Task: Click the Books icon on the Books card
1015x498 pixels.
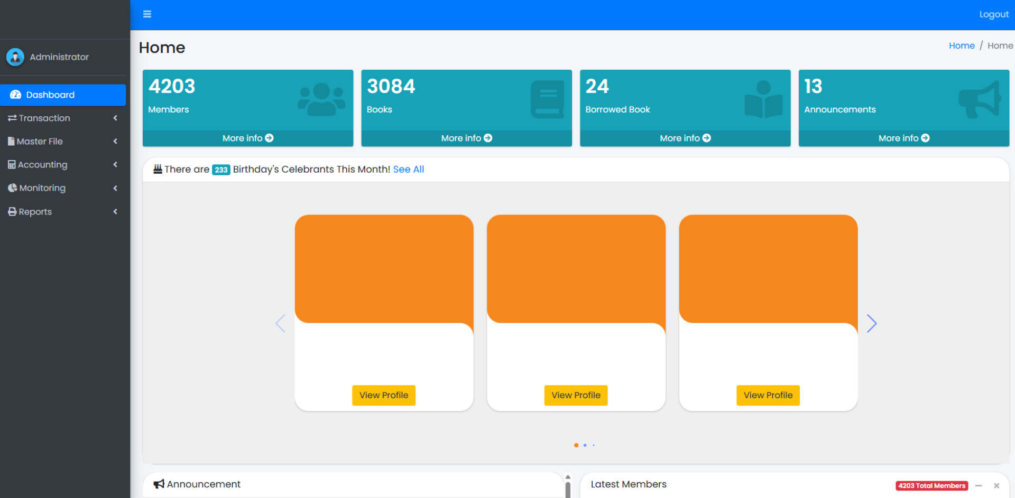Action: (x=547, y=99)
